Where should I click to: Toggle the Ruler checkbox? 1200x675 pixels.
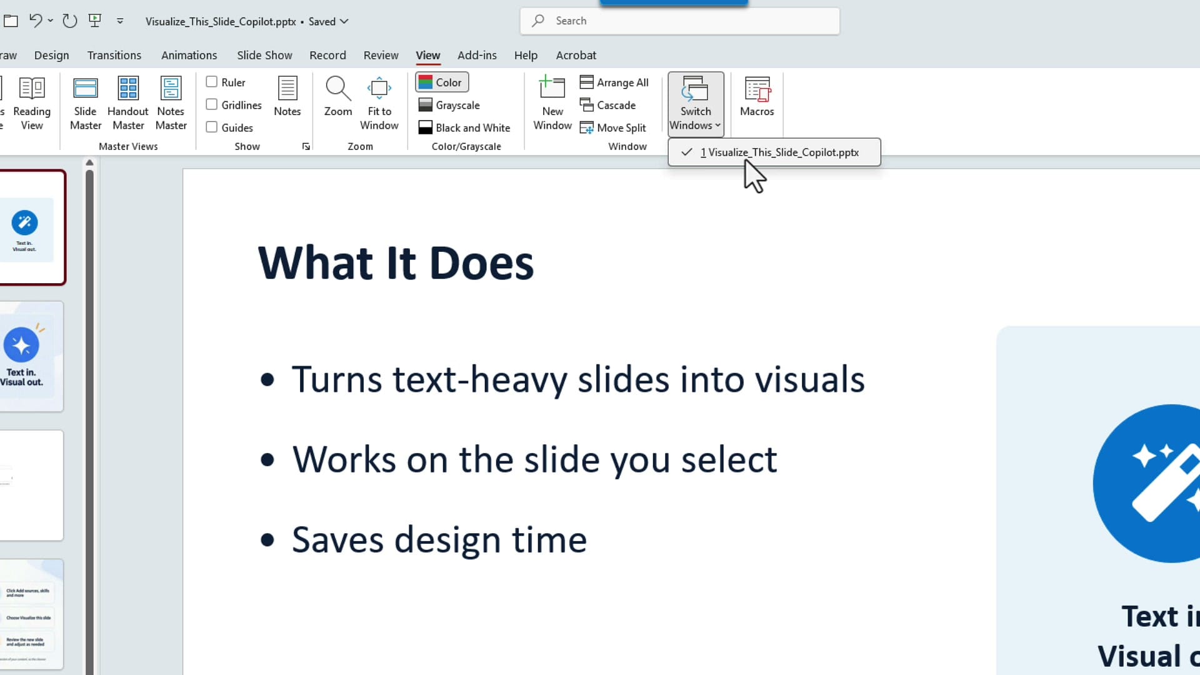pos(212,82)
